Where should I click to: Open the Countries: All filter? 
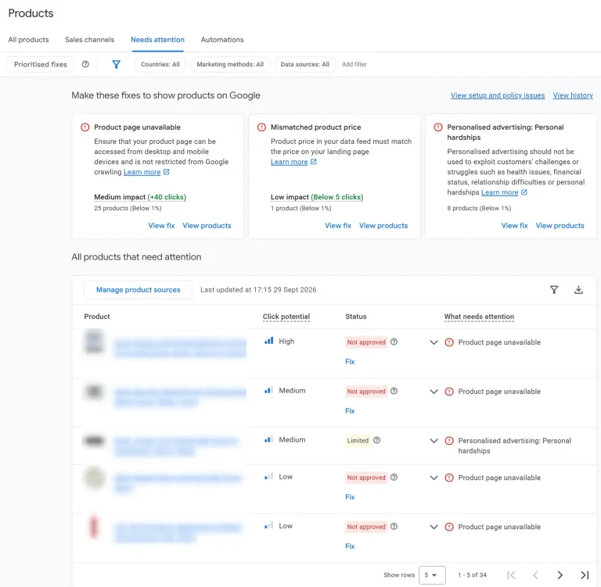click(x=160, y=64)
